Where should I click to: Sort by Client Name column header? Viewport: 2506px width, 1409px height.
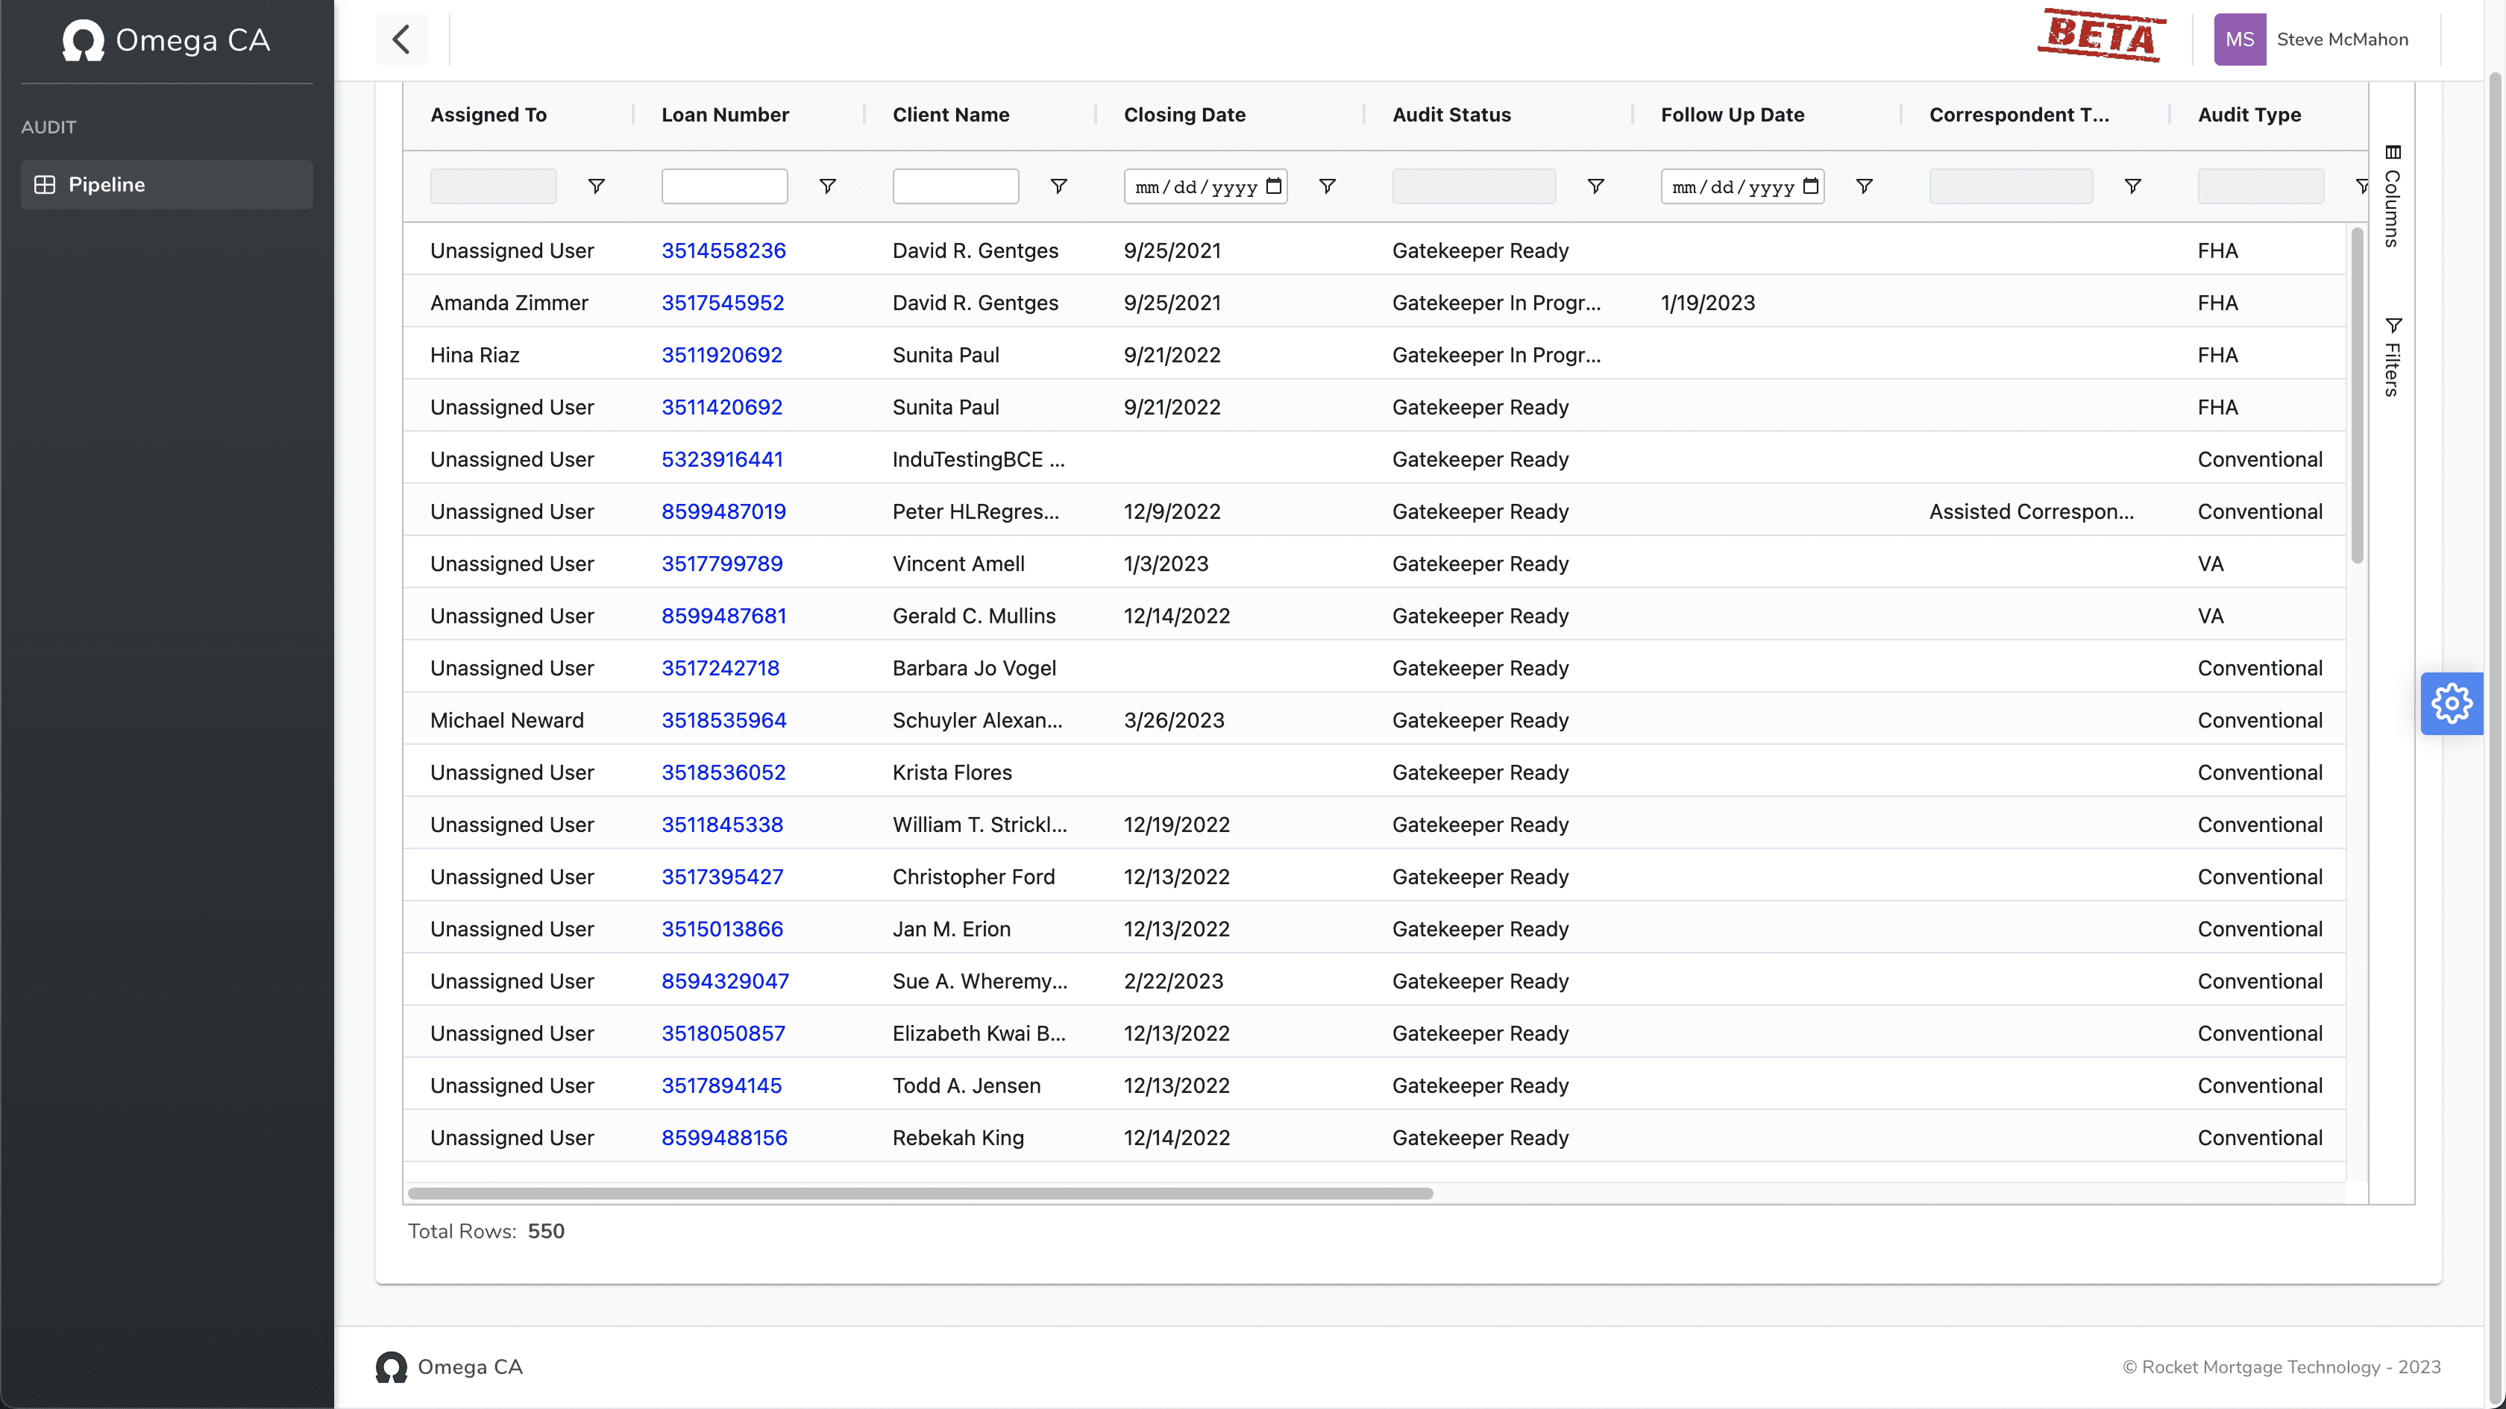[x=950, y=115]
